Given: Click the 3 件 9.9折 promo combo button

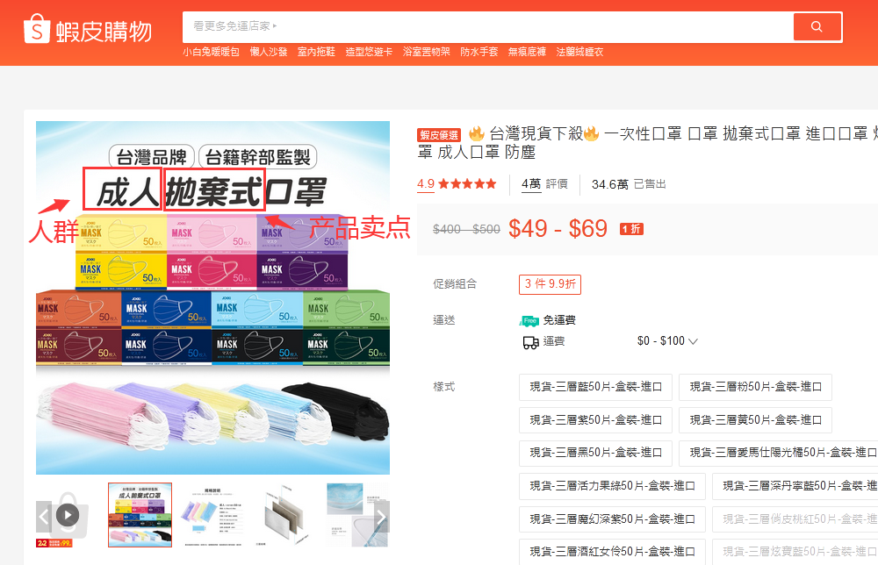Looking at the screenshot, I should [551, 283].
